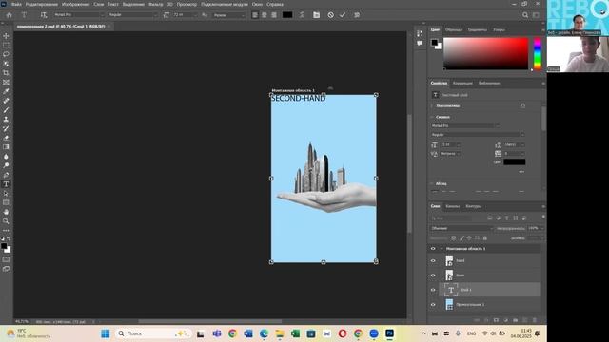Click foreground color swatch in Color panel
This screenshot has width=609, height=342.
pyautogui.click(x=434, y=42)
